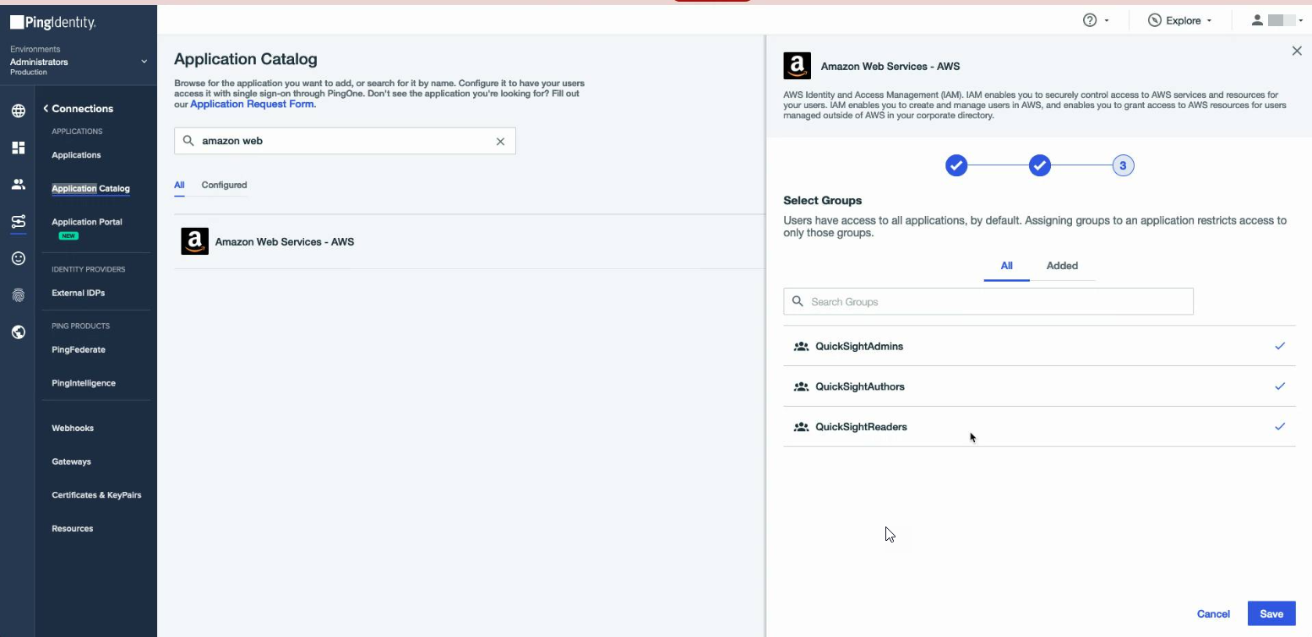Viewport: 1312px width, 637px height.
Task: Expand the Environments Administrators dropdown
Action: coord(144,62)
